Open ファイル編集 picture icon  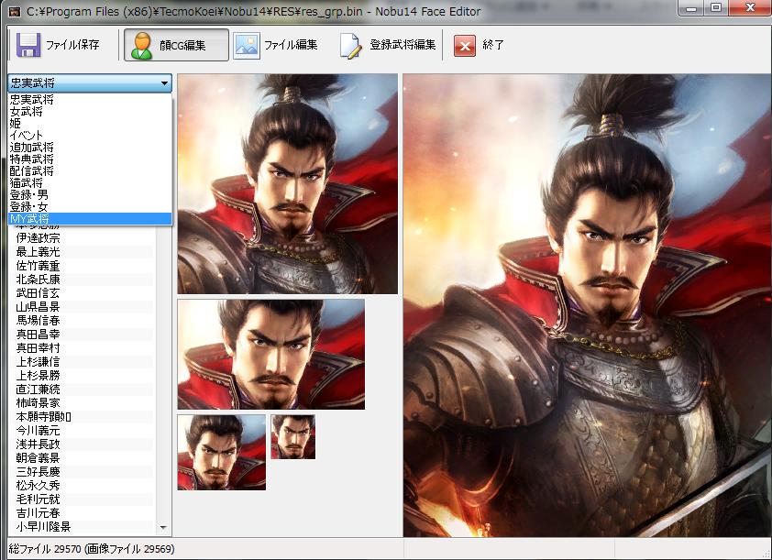[x=246, y=45]
